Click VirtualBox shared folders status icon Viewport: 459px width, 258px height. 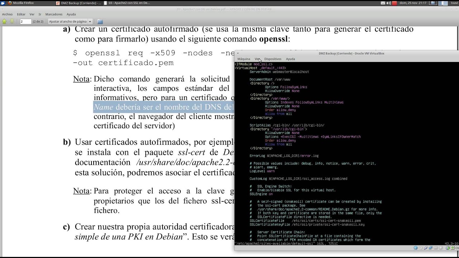tap(436, 248)
